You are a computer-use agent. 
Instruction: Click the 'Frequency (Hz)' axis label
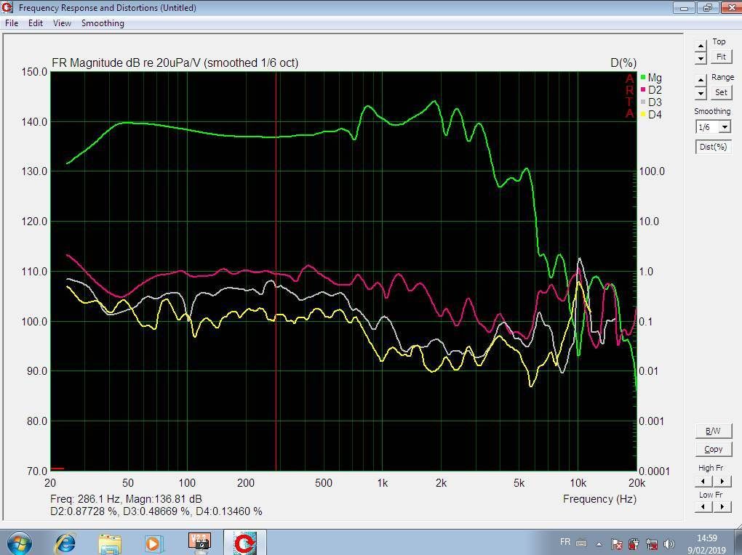[x=599, y=499]
